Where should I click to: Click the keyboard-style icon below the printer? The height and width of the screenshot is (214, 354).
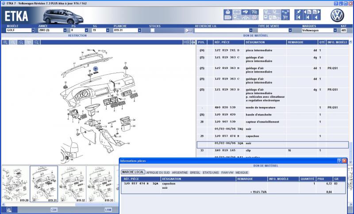[228, 17]
